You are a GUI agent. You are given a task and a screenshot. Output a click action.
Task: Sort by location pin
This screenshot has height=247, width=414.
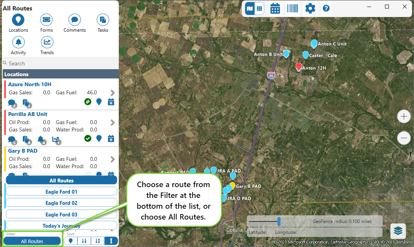pyautogui.click(x=70, y=241)
